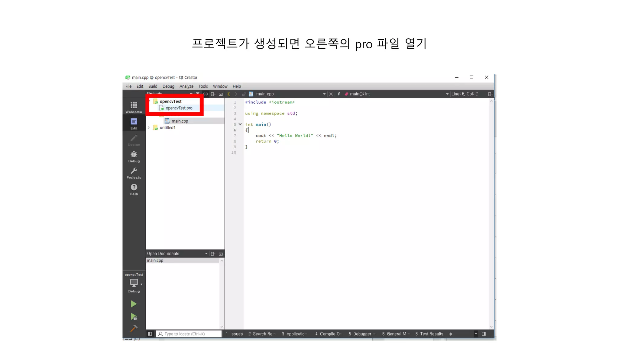Click the Open Documents scrollbar down arrow

(x=222, y=327)
